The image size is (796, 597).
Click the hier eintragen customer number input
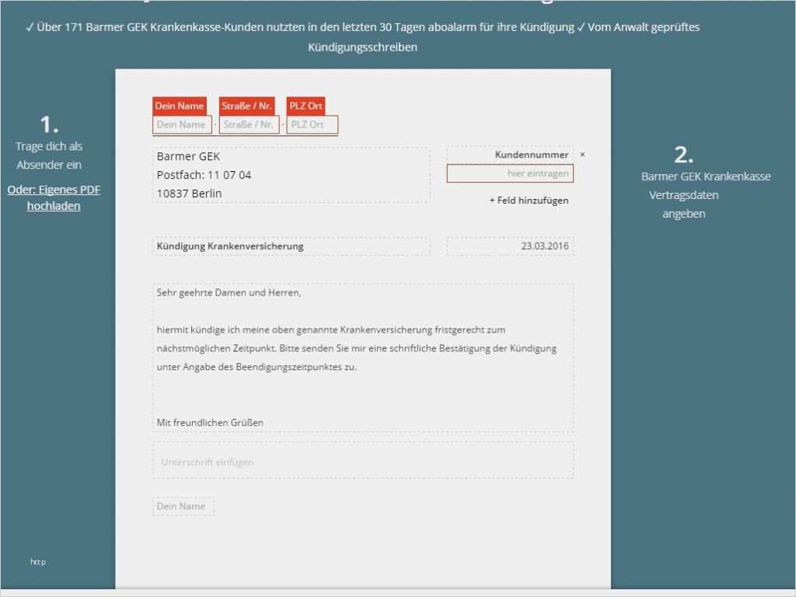pos(509,173)
